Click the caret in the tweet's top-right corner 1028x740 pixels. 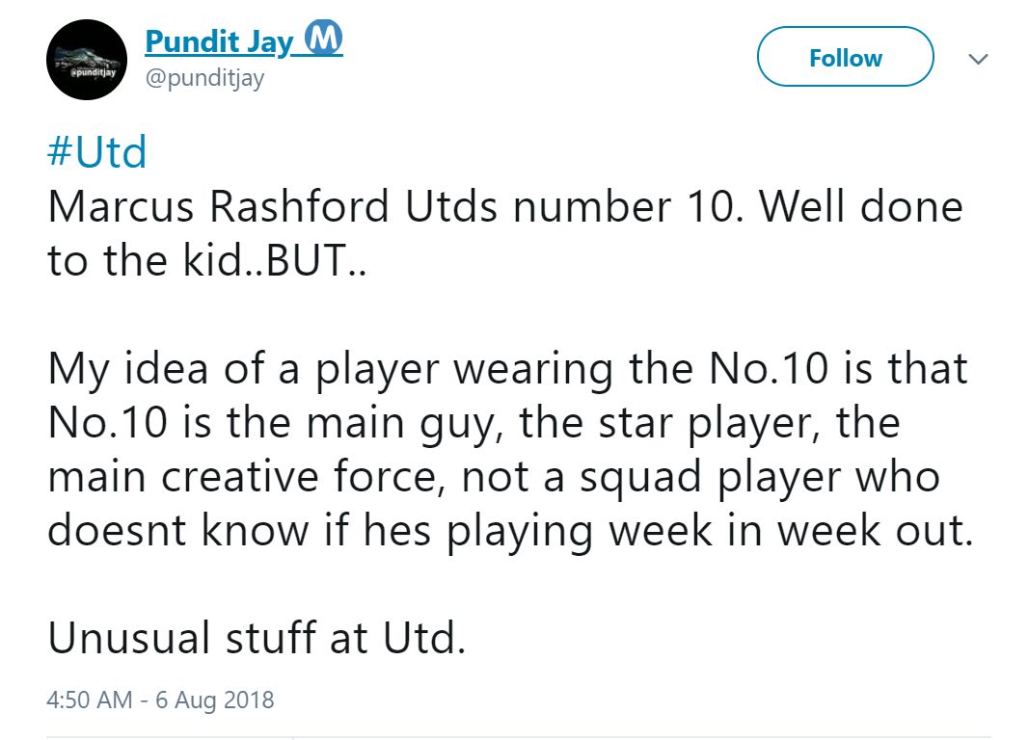pos(978,58)
